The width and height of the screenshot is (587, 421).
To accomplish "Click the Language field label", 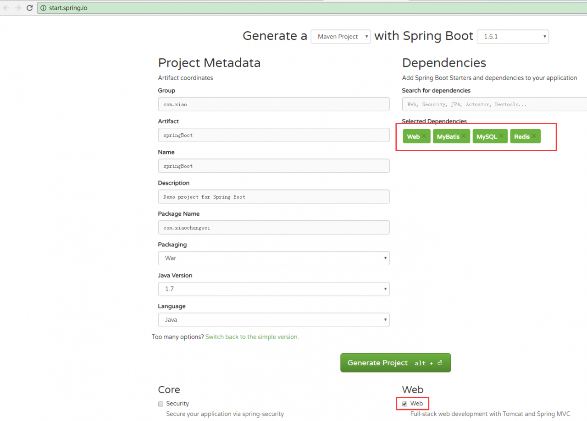I will coord(172,306).
